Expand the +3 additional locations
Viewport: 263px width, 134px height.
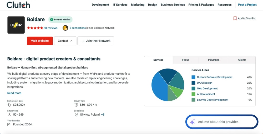click(103, 115)
